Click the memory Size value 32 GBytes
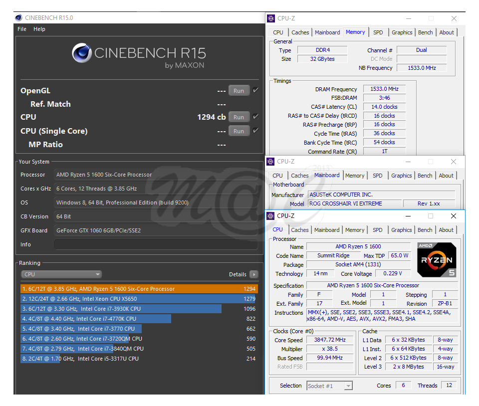The height and width of the screenshot is (406, 479). pos(322,59)
